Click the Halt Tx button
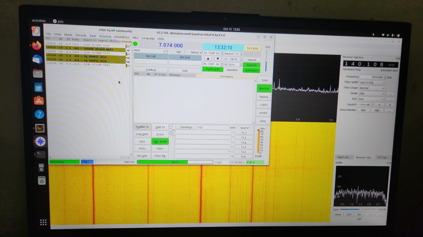The height and width of the screenshot is (237, 423). (x=160, y=127)
